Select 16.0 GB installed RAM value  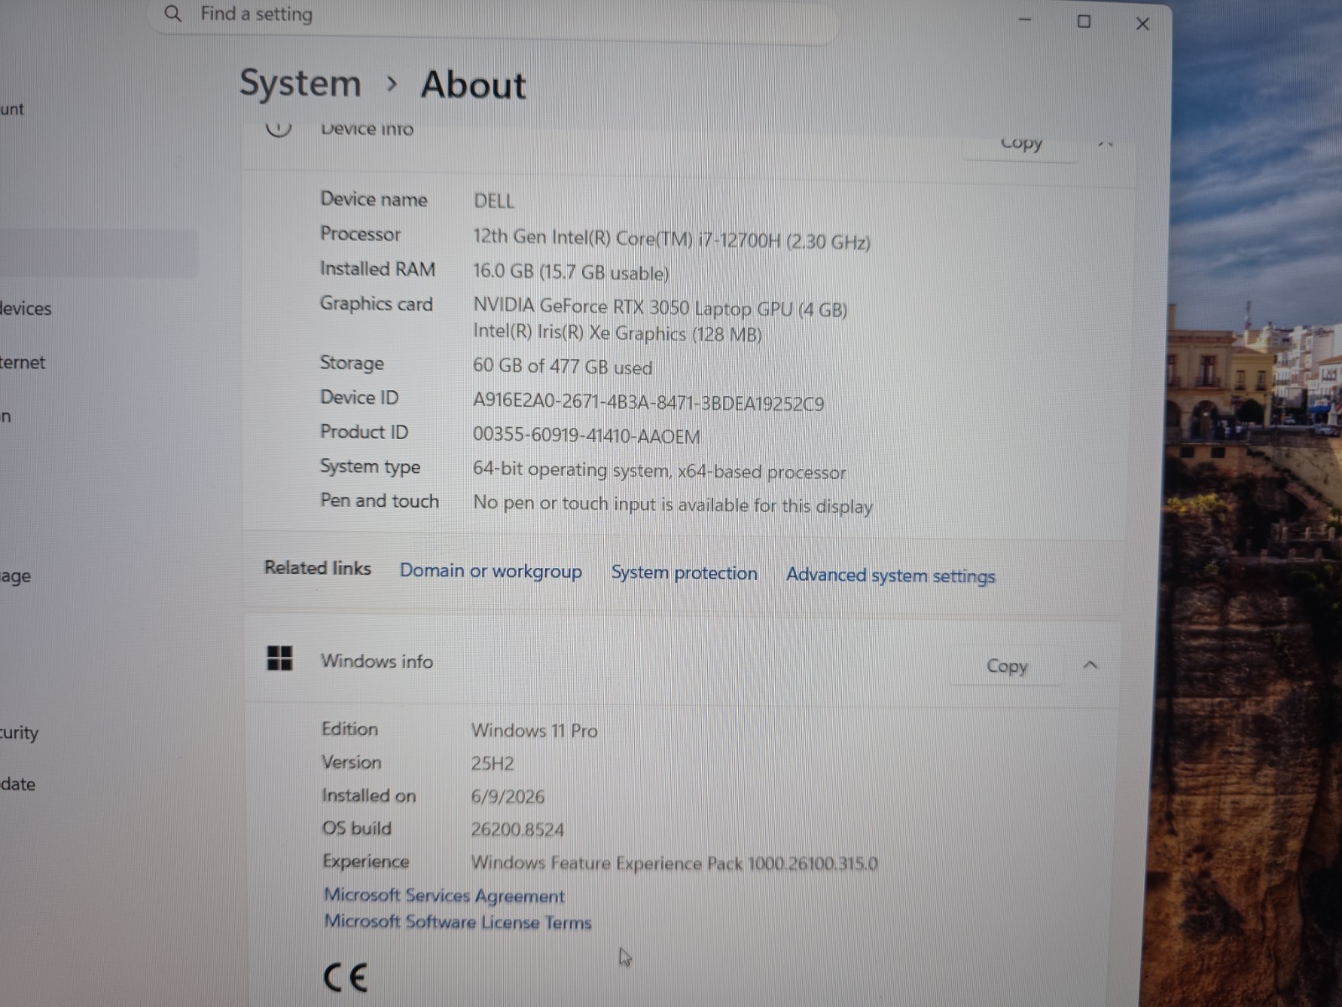570,273
